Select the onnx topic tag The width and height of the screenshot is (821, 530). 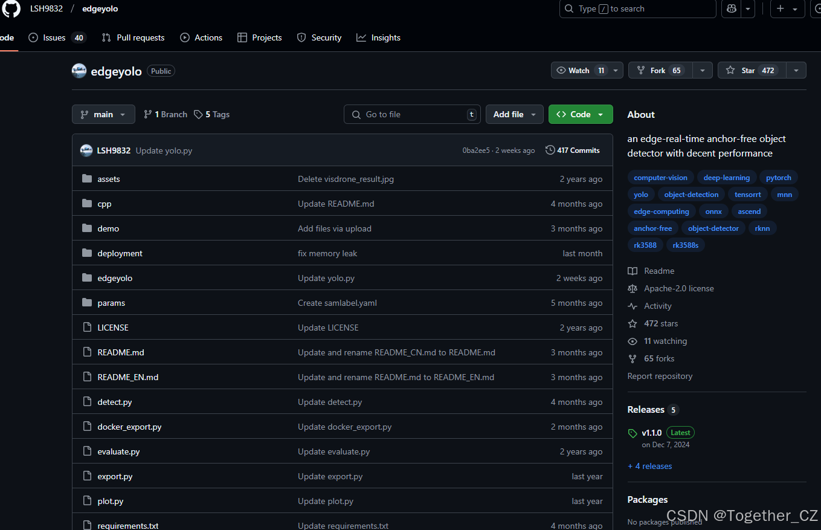click(x=713, y=212)
